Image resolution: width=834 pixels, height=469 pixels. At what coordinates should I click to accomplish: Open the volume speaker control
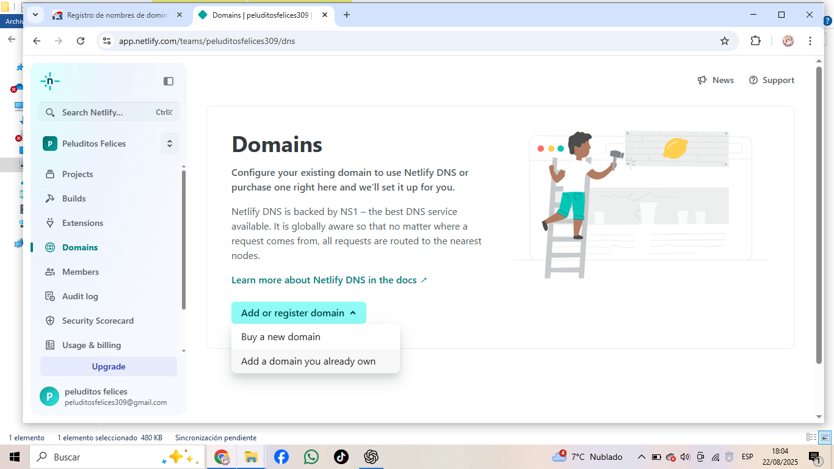point(685,457)
